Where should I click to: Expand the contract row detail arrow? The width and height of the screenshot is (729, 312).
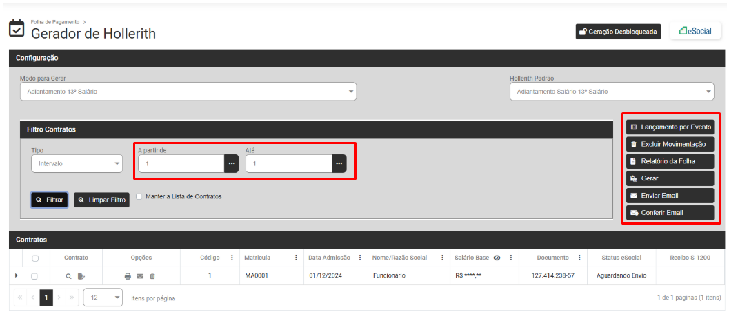17,276
